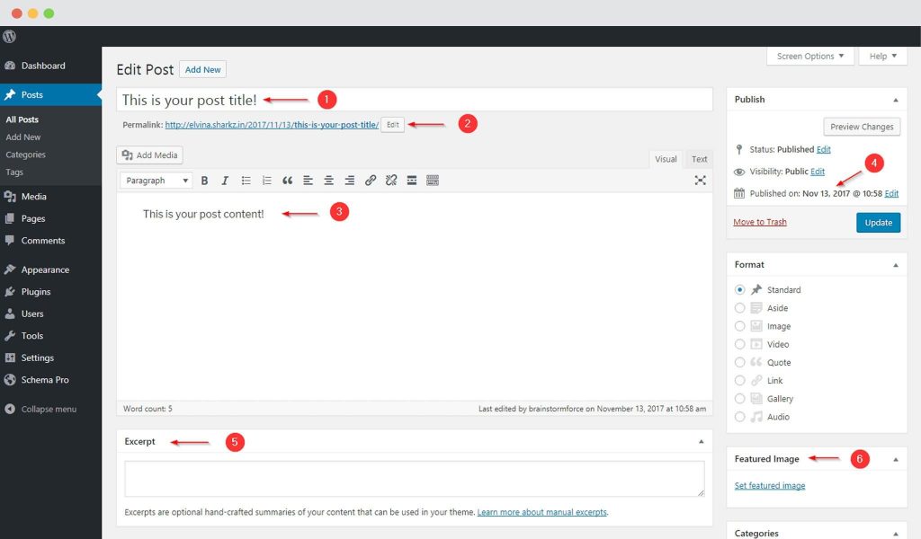The image size is (921, 539).
Task: Click the WordPress logo in admin bar
Action: 10,37
